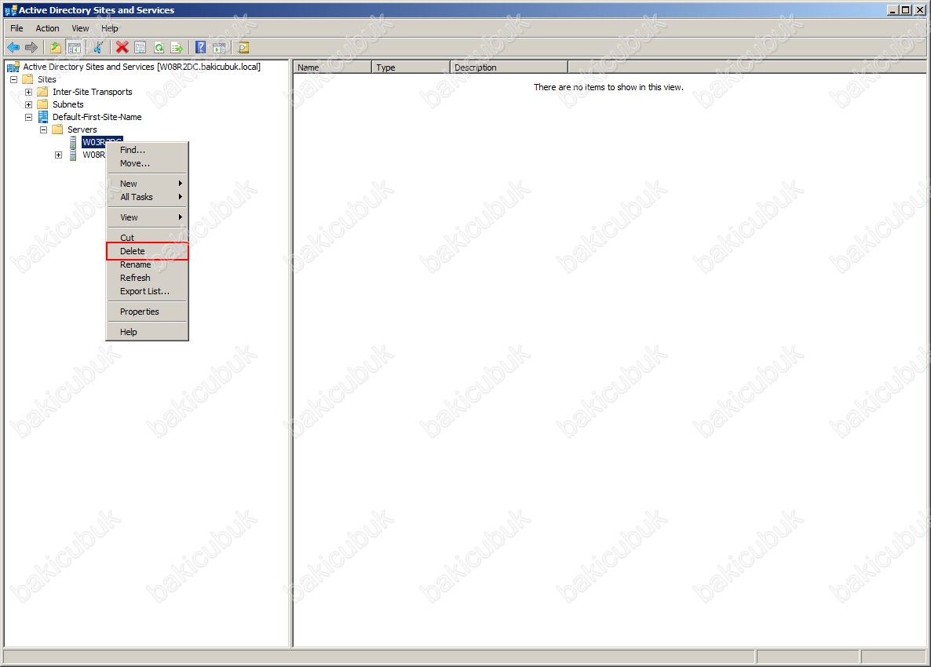Expand the W08R server node
This screenshot has width=931, height=667.
pyautogui.click(x=58, y=155)
